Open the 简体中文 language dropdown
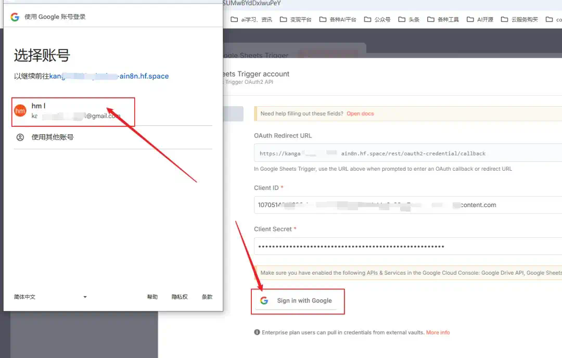The image size is (562, 358). coord(50,297)
